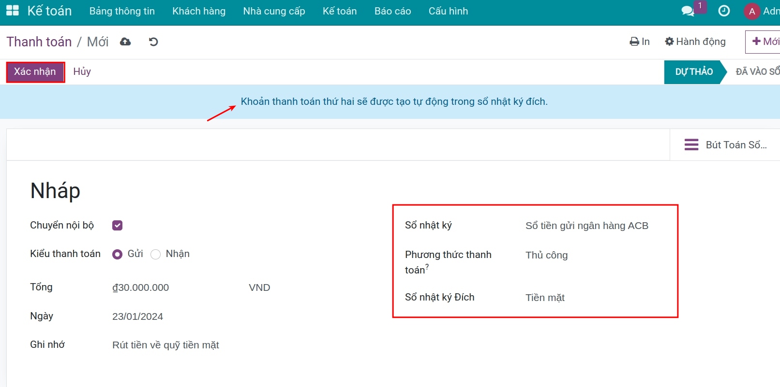Discard changes with the undo icon
This screenshot has width=780, height=387.
point(153,42)
